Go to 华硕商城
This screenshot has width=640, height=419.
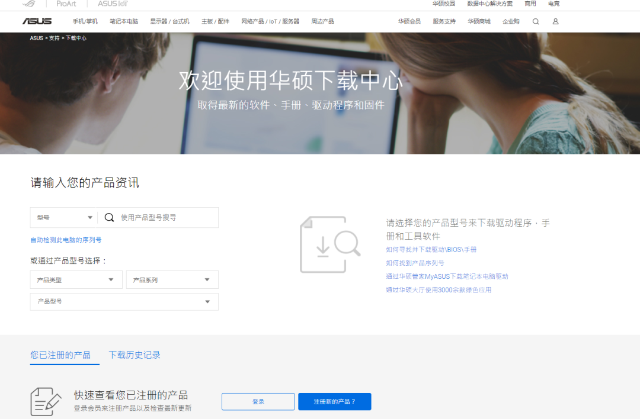click(479, 22)
